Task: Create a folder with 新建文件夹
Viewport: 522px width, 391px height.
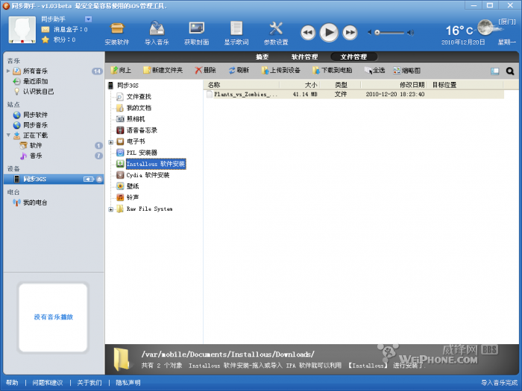Action: point(163,70)
